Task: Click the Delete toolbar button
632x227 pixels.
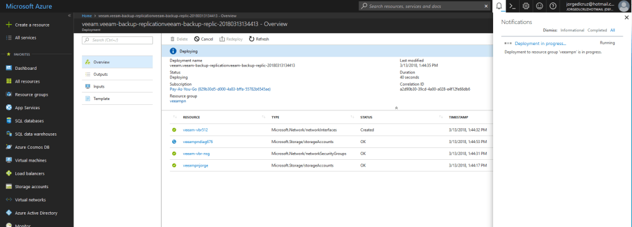Action: (179, 39)
